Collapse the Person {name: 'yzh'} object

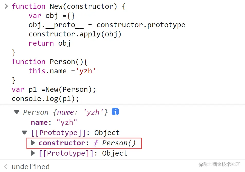click(17, 112)
